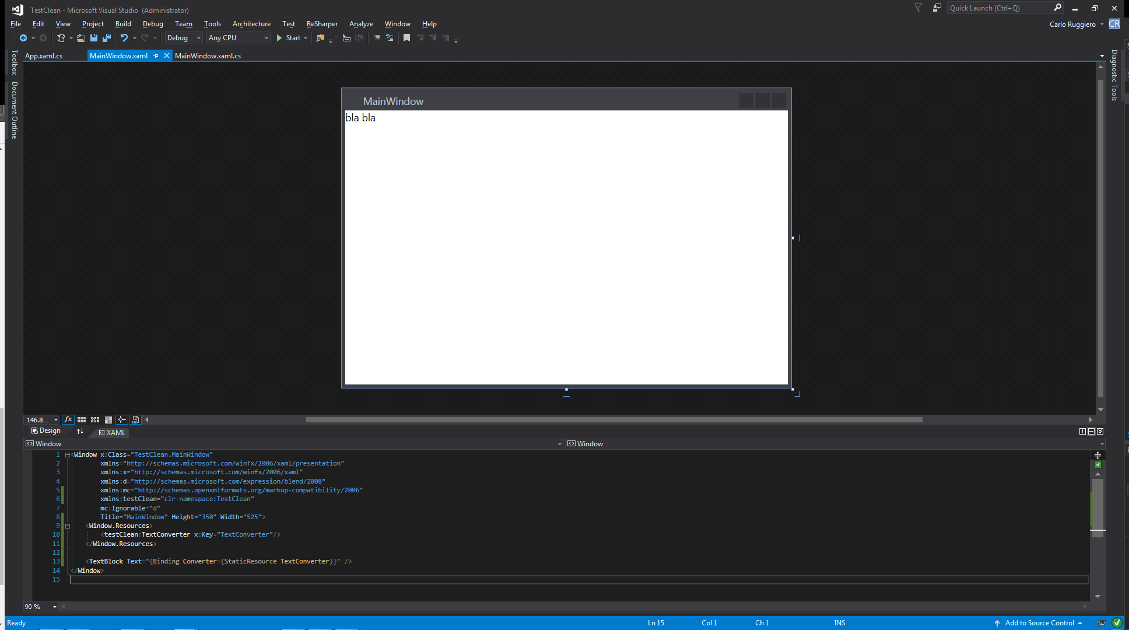Toggle the Disable Project Code fx button
The image size is (1129, 630).
point(68,419)
